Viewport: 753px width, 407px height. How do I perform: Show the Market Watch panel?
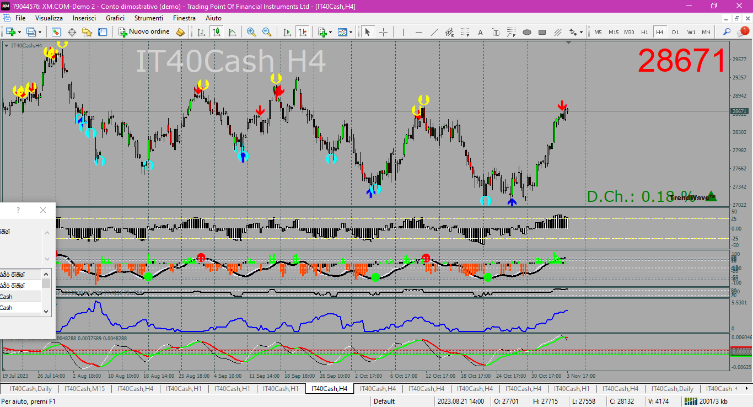point(56,32)
